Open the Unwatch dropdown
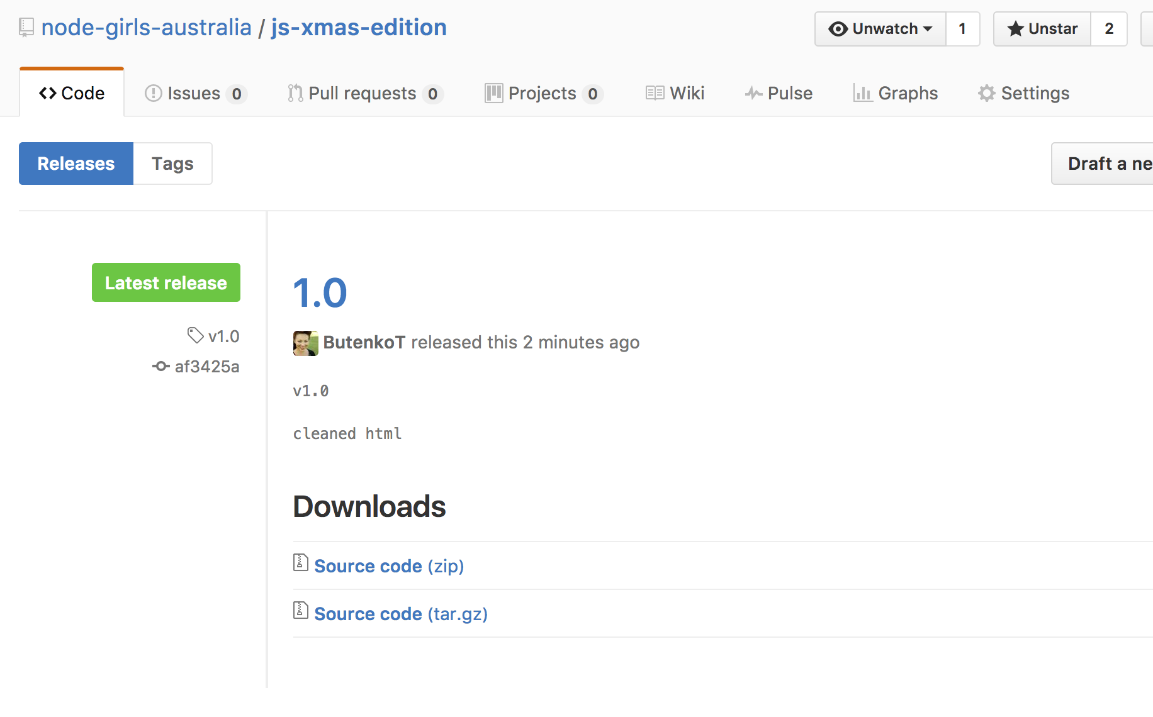1153x717 pixels. point(880,29)
